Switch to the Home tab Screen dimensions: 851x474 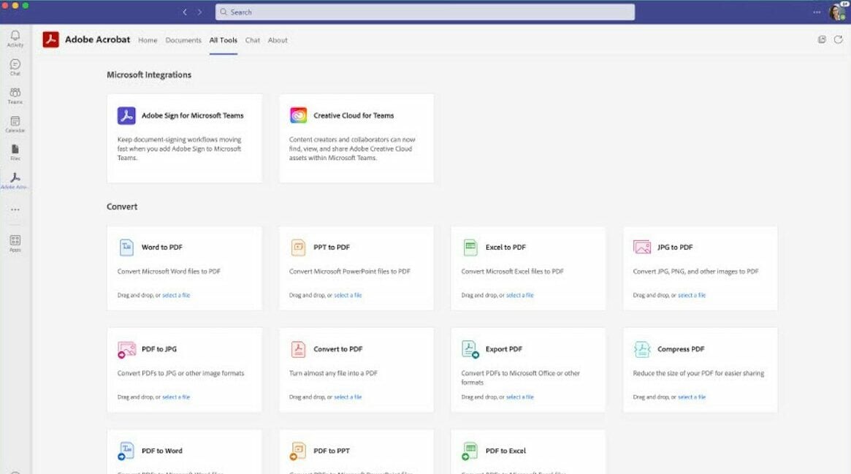pos(148,40)
